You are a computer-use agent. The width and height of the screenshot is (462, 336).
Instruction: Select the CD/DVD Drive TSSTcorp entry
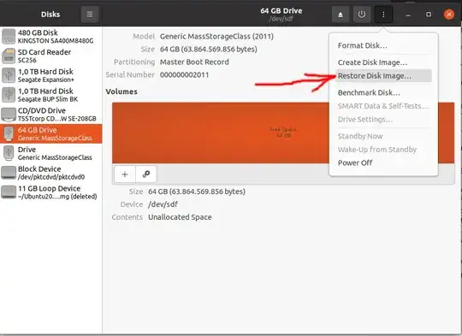click(x=51, y=115)
